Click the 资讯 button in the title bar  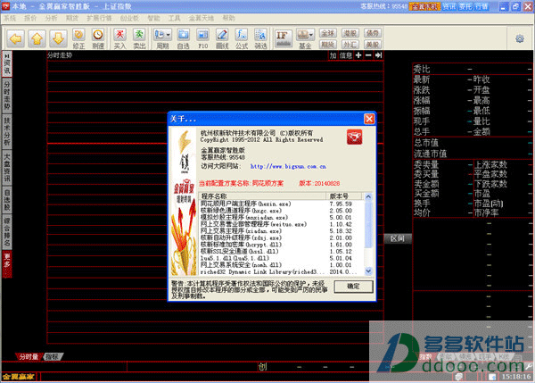449,6
